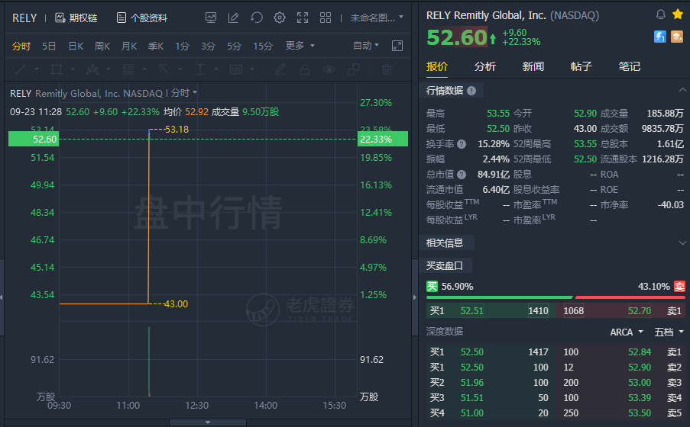Switch to the 分析 tab
The image size is (690, 427).
(485, 66)
